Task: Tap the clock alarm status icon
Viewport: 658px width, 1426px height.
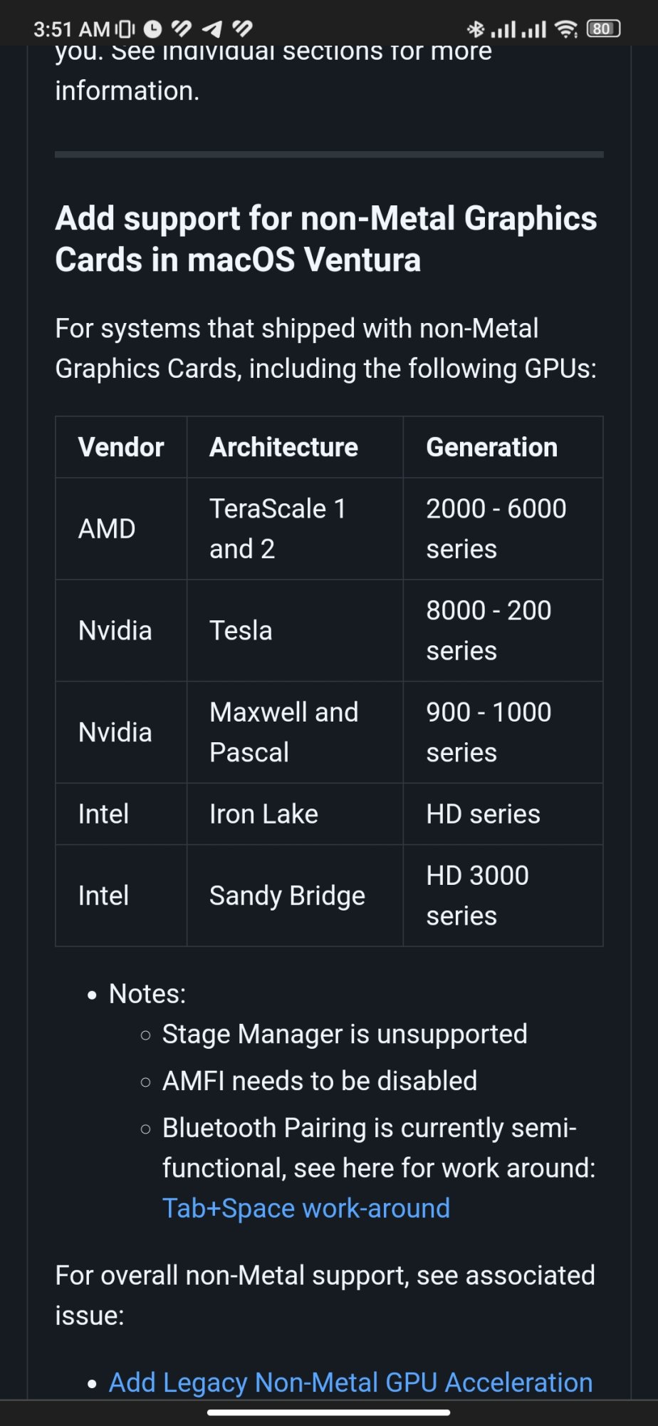Action: click(x=152, y=29)
